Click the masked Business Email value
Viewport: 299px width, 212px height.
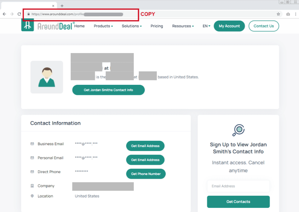click(x=86, y=144)
